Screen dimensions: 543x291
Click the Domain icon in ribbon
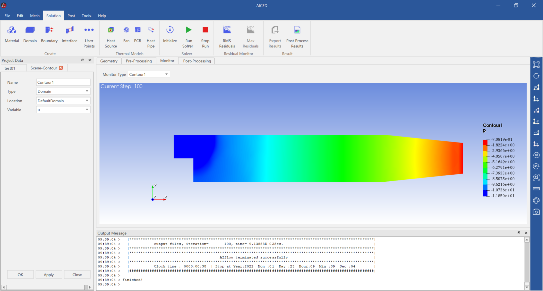pyautogui.click(x=30, y=34)
